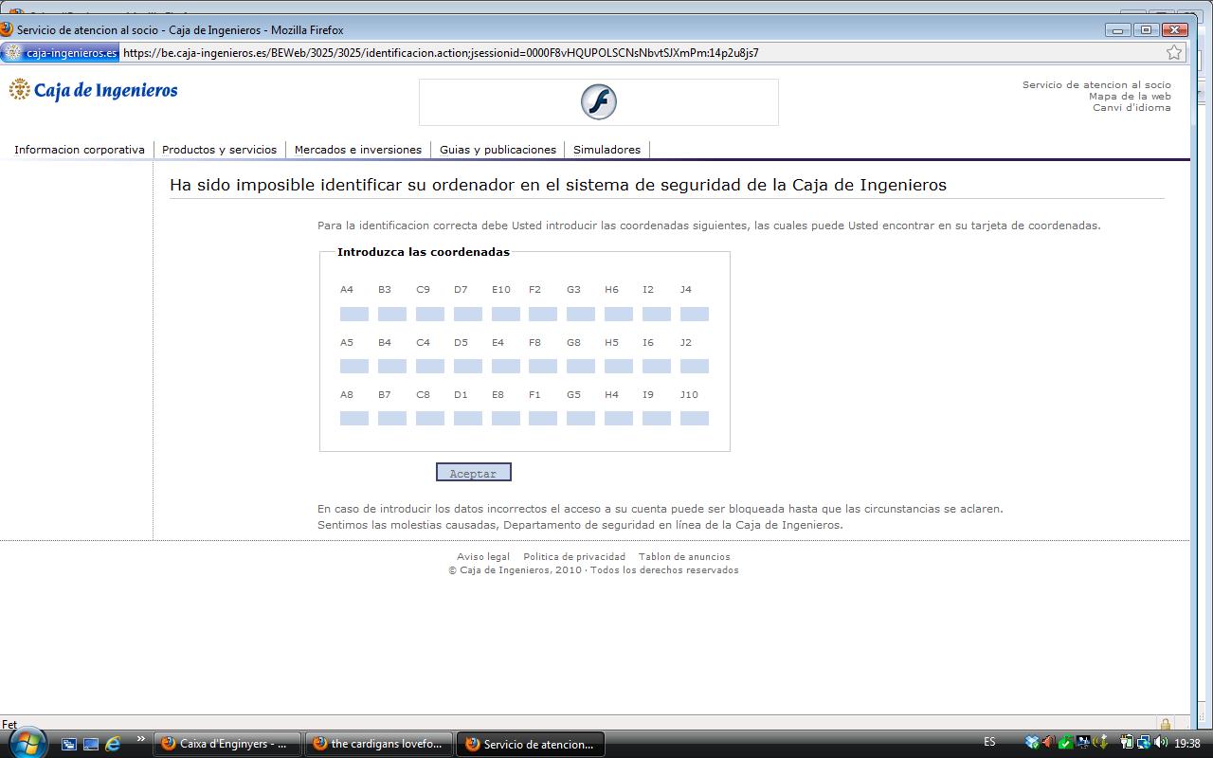Image resolution: width=1213 pixels, height=758 pixels.
Task: Click the Caja de Ingenieros logo
Action: click(93, 90)
